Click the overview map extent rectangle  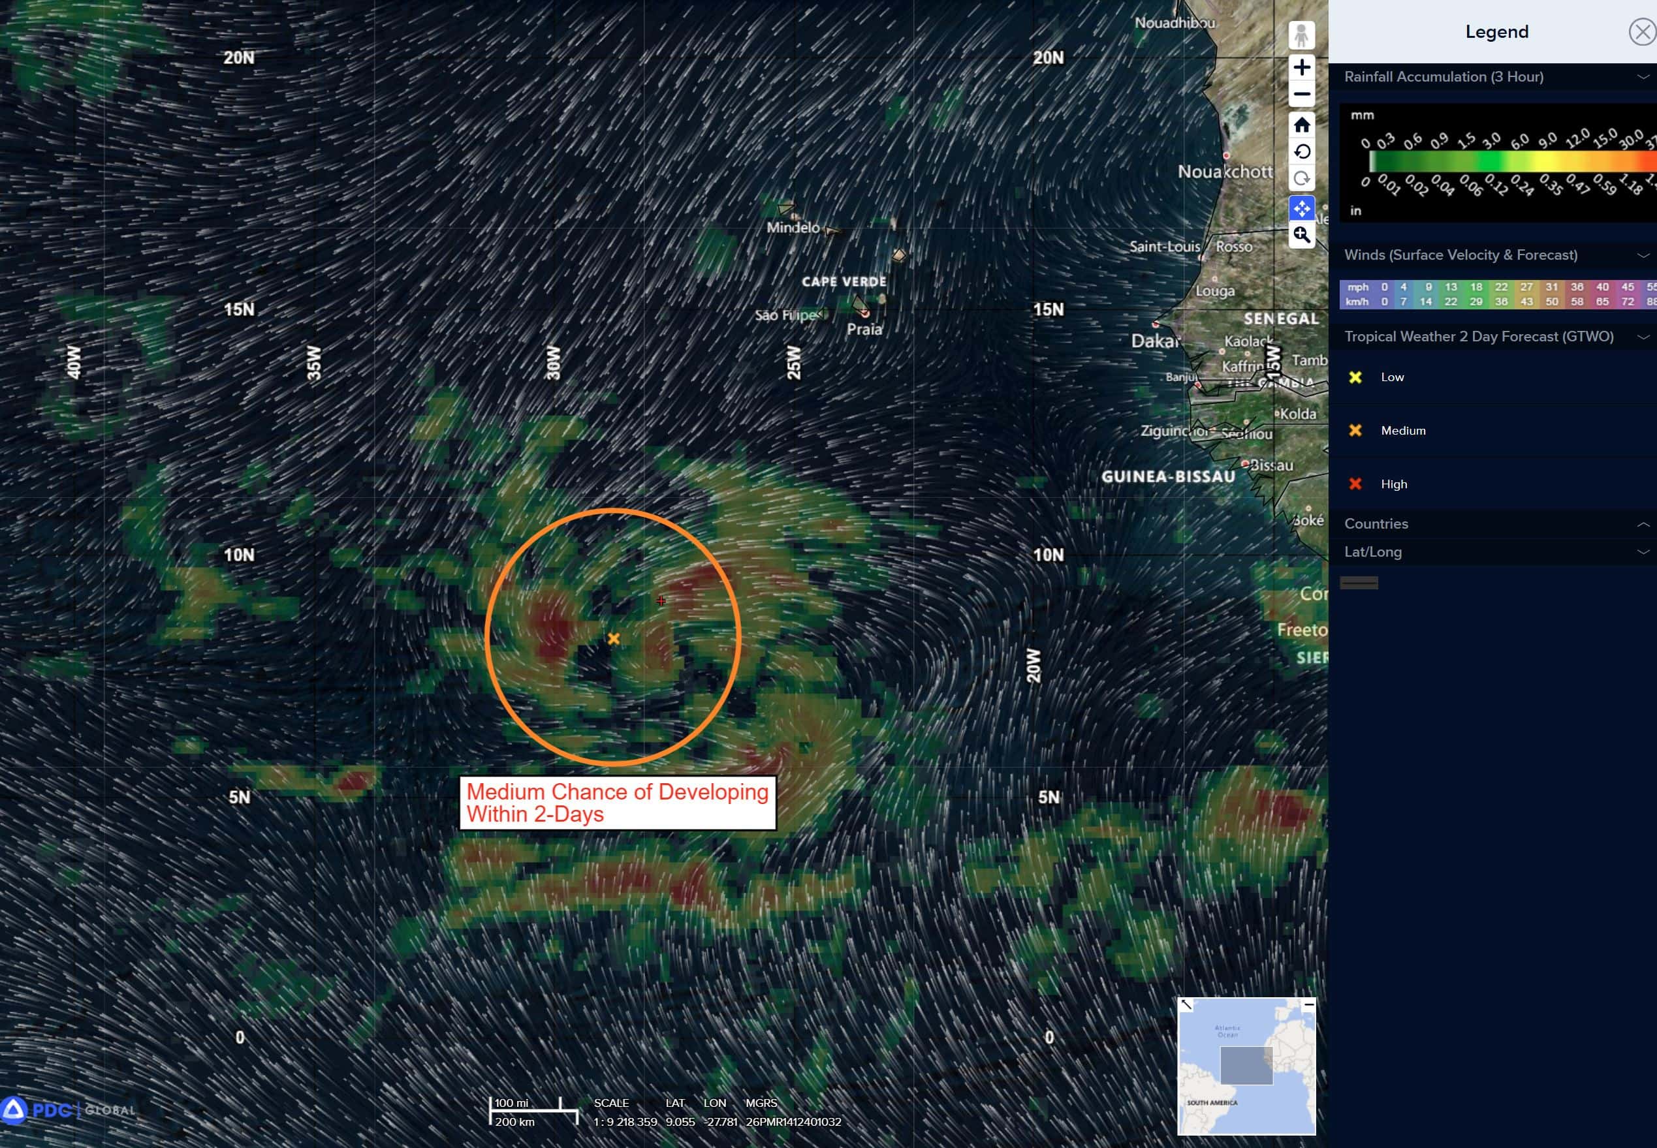(x=1246, y=1065)
